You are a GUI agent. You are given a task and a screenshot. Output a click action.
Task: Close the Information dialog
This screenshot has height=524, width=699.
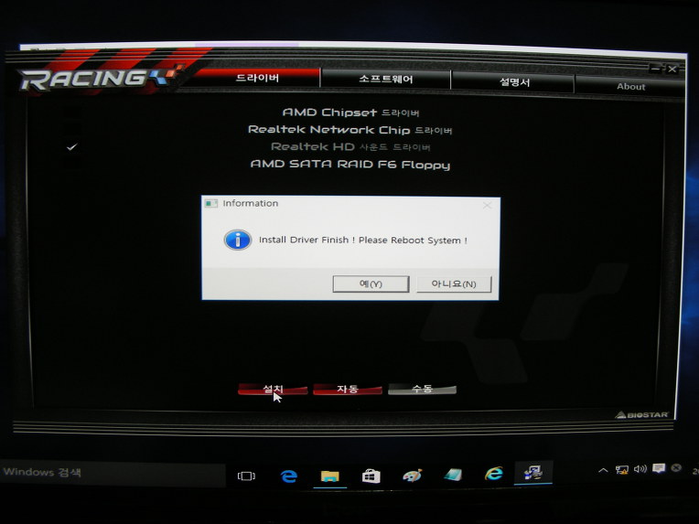pos(487,205)
